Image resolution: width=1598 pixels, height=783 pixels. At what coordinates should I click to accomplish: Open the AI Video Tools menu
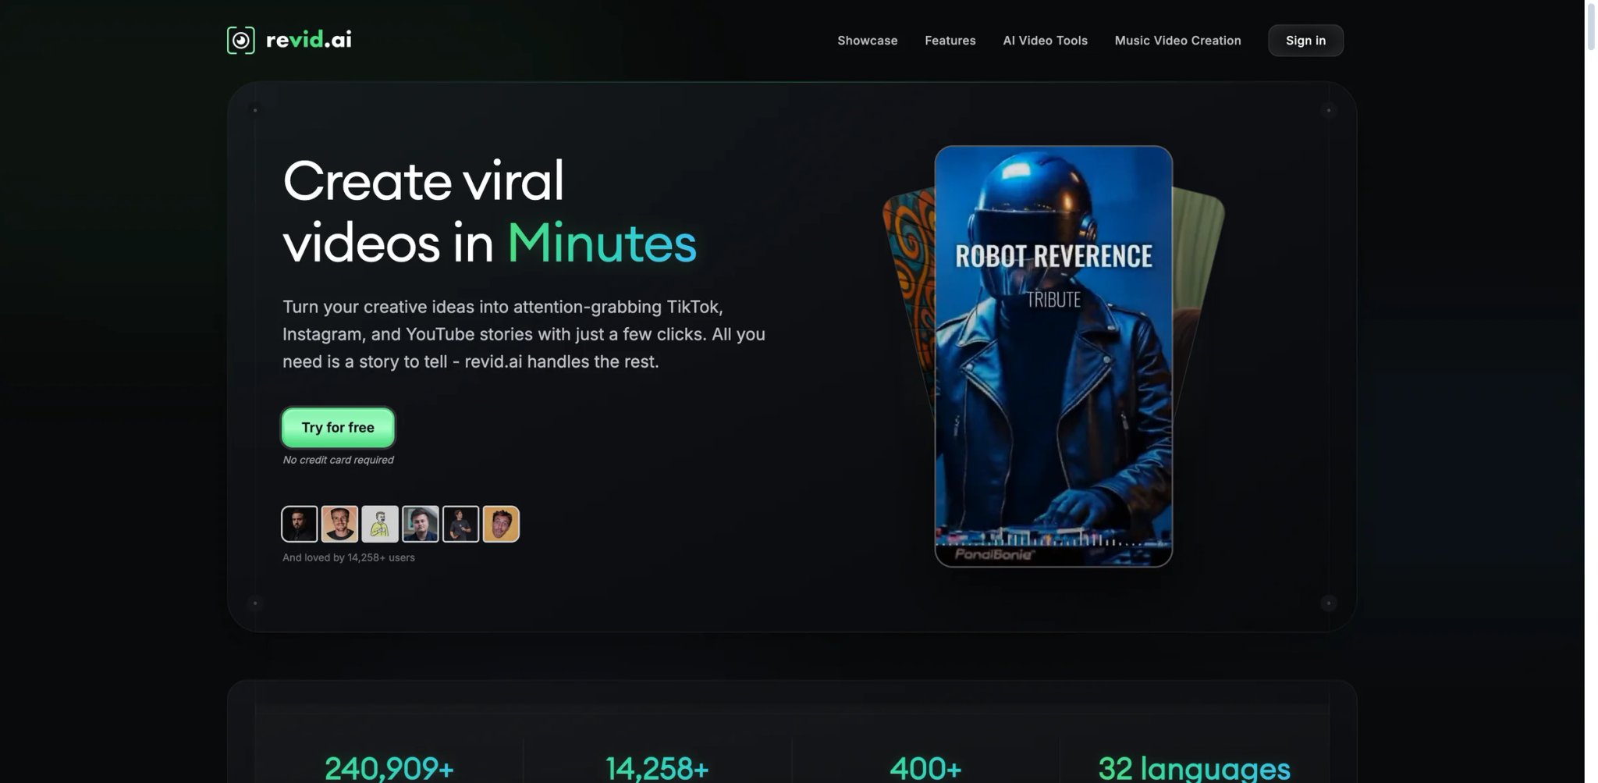pos(1045,41)
